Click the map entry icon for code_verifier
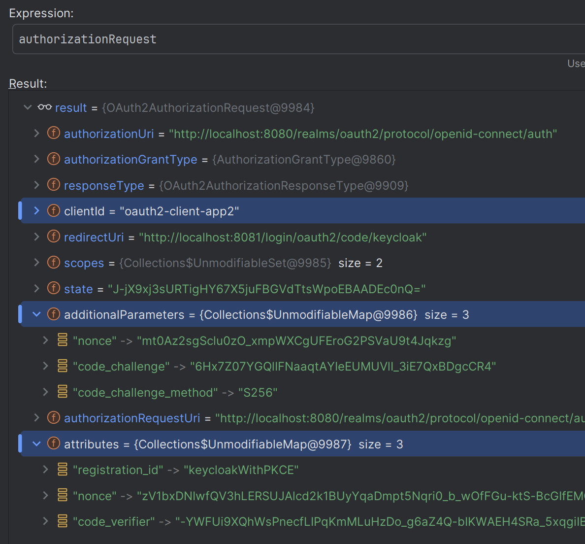Image resolution: width=585 pixels, height=544 pixels. (63, 521)
